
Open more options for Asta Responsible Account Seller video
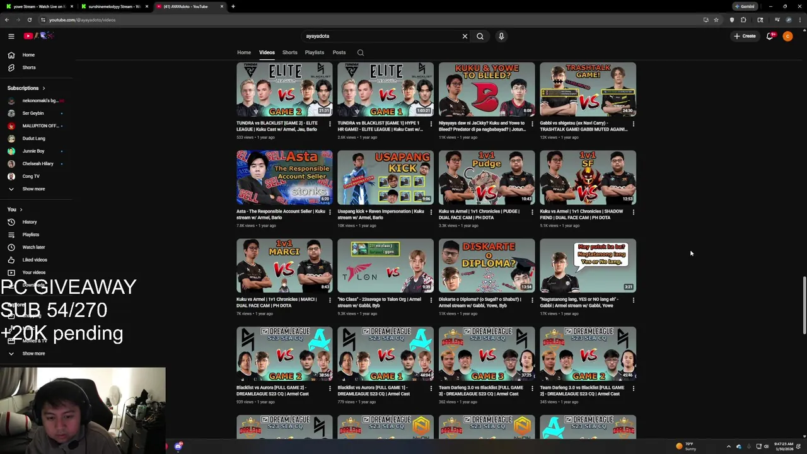[330, 212]
